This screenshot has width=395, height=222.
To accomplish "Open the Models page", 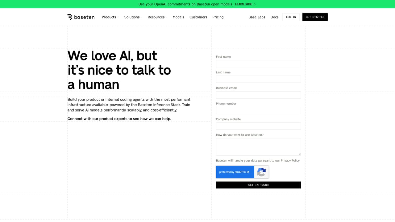I will coord(178,17).
